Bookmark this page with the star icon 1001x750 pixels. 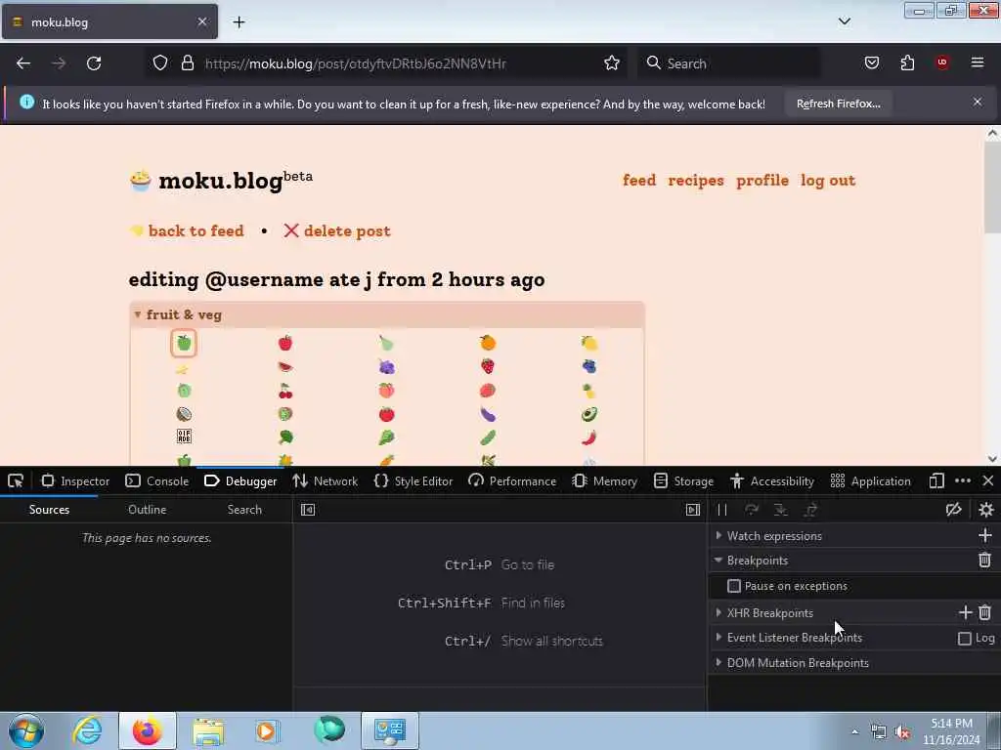(612, 62)
